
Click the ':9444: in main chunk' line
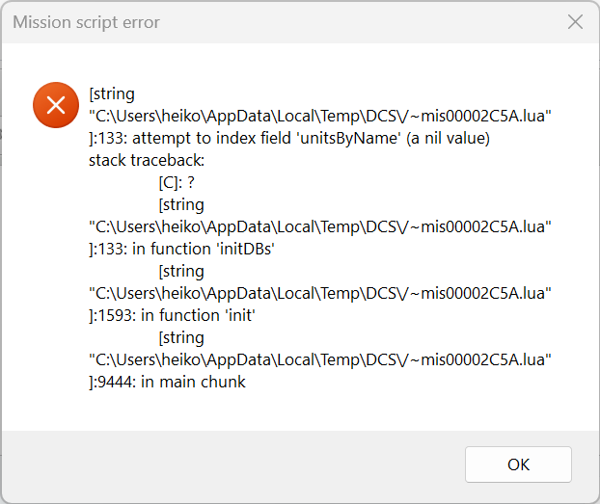(x=167, y=382)
